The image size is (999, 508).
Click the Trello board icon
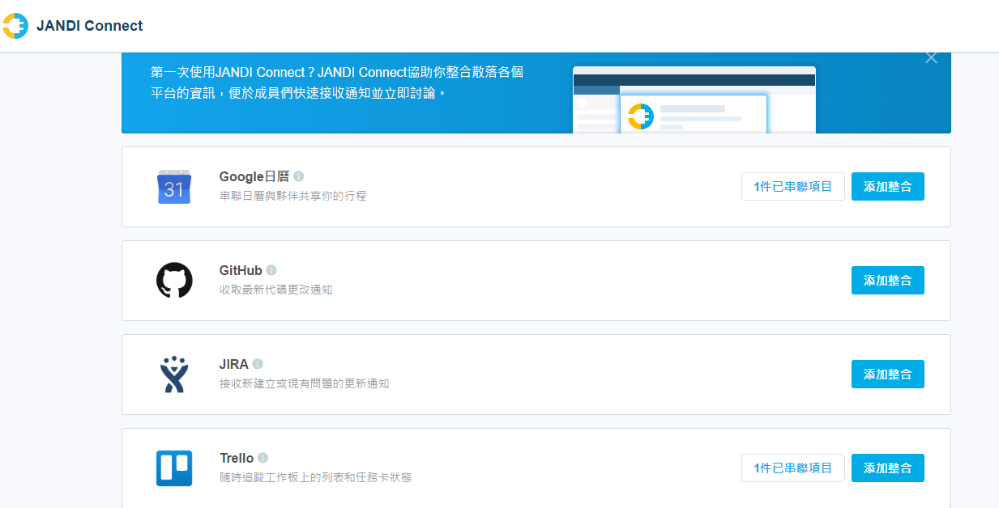coord(174,468)
